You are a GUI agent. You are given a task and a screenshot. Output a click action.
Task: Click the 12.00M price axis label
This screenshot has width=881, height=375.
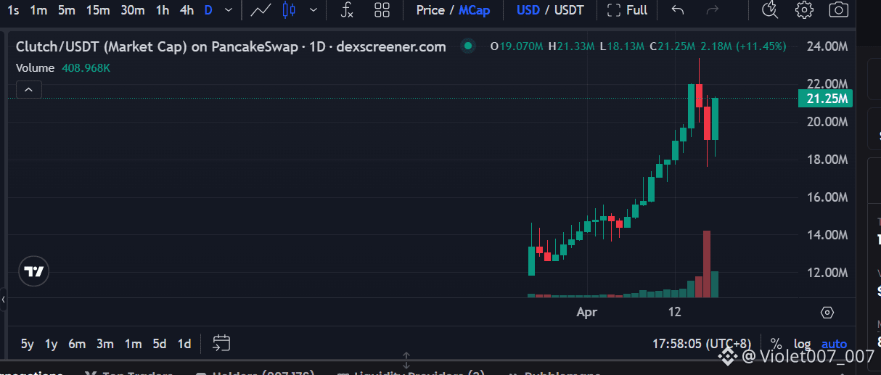click(x=827, y=273)
